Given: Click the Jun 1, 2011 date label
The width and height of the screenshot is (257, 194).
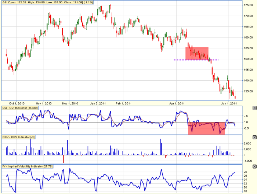Looking at the screenshot, I should point(229,103).
